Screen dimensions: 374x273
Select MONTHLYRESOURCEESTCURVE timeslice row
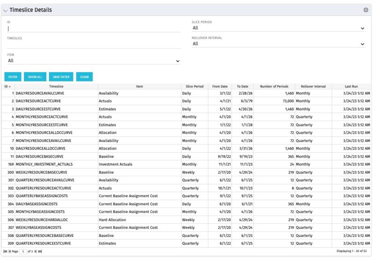[x=186, y=125]
